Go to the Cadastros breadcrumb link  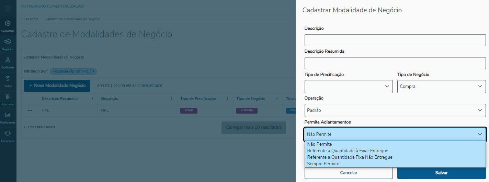31,19
